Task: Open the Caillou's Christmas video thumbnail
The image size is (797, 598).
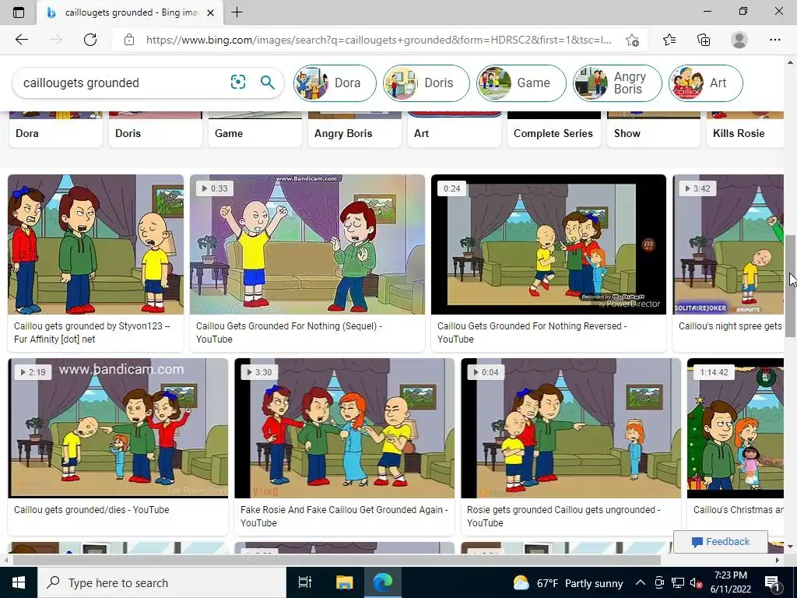Action: point(736,428)
